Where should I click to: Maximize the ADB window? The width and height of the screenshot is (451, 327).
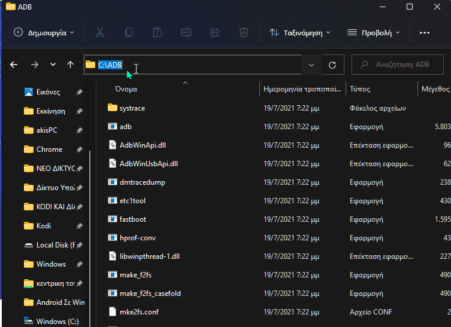(410, 7)
